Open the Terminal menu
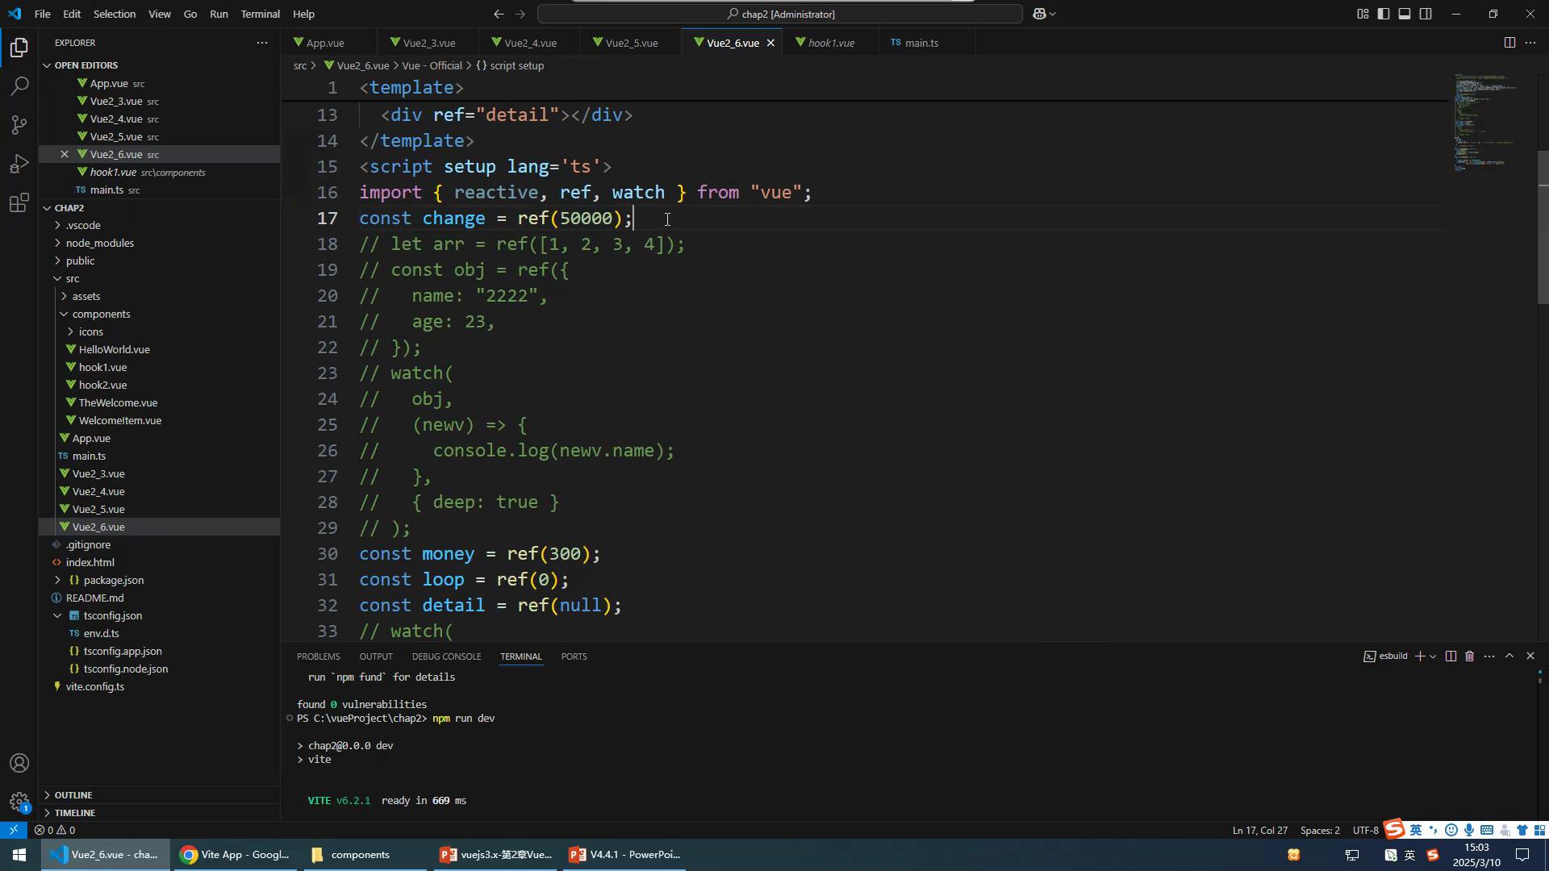This screenshot has width=1549, height=871. click(260, 14)
